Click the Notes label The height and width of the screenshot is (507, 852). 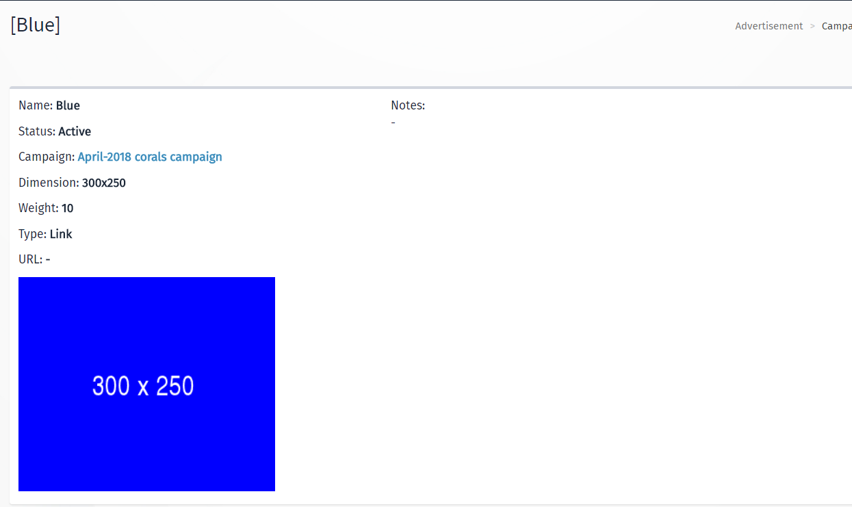coord(408,105)
